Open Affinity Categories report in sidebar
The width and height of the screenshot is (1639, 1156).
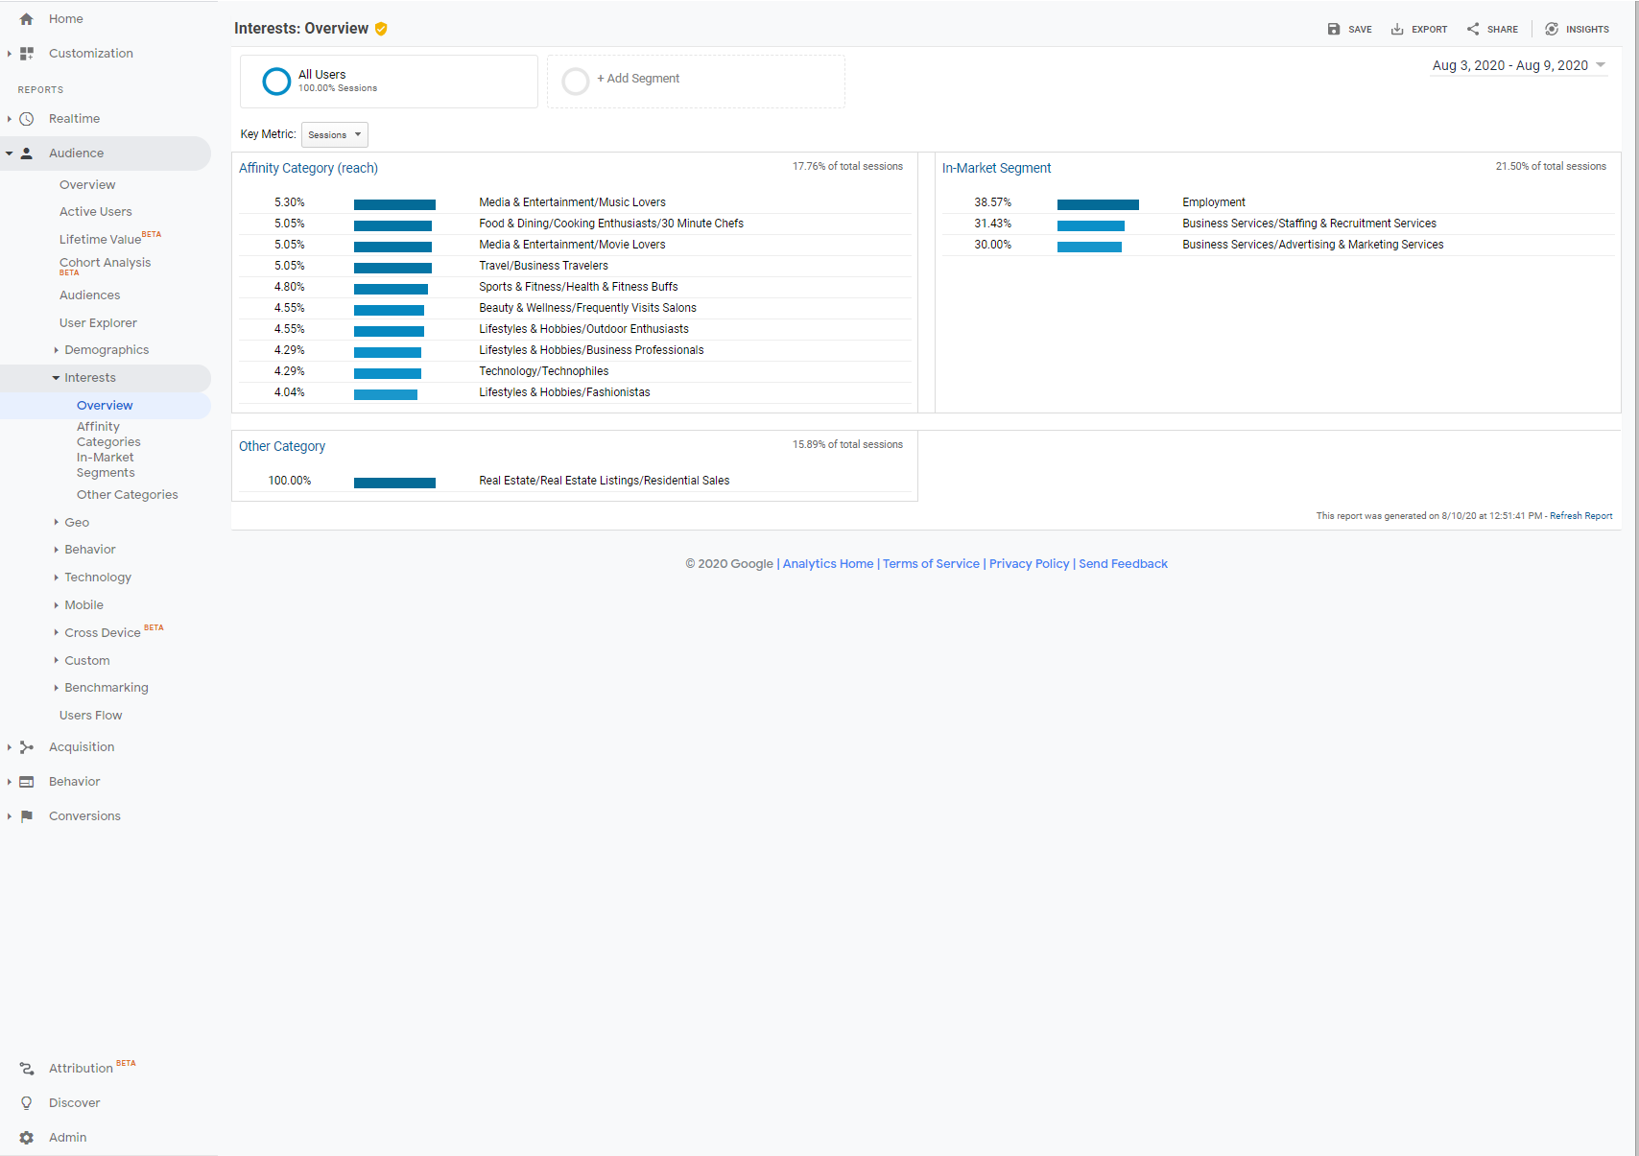pyautogui.click(x=107, y=435)
